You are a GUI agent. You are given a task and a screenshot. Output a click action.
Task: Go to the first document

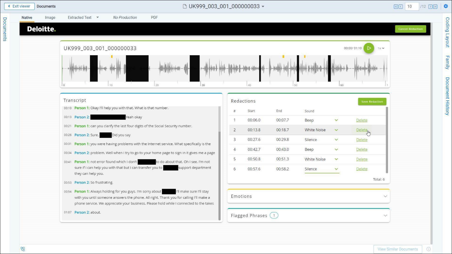pos(396,7)
